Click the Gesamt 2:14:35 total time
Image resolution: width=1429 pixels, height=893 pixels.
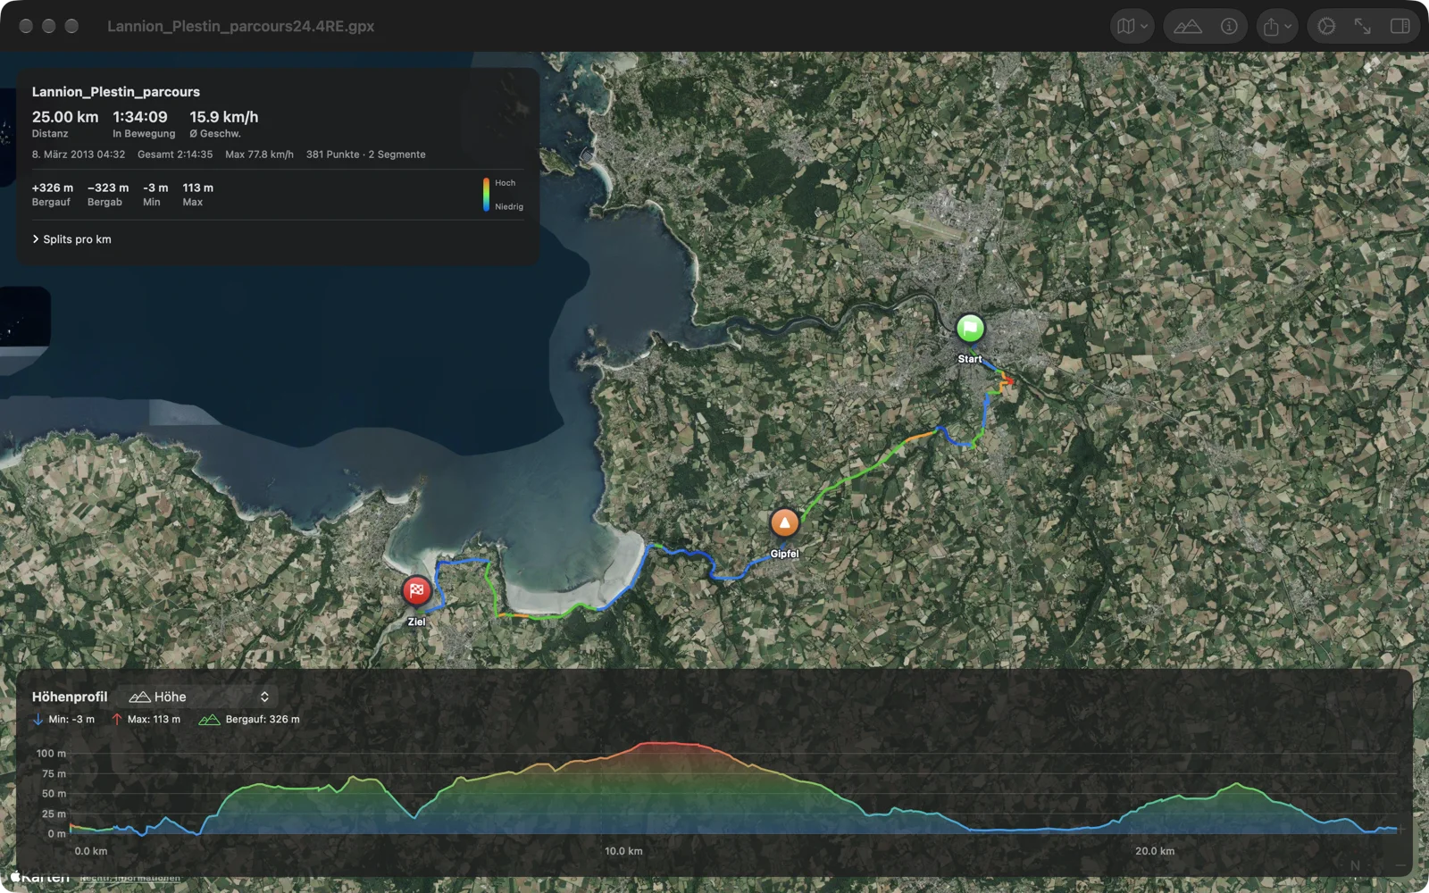175,154
